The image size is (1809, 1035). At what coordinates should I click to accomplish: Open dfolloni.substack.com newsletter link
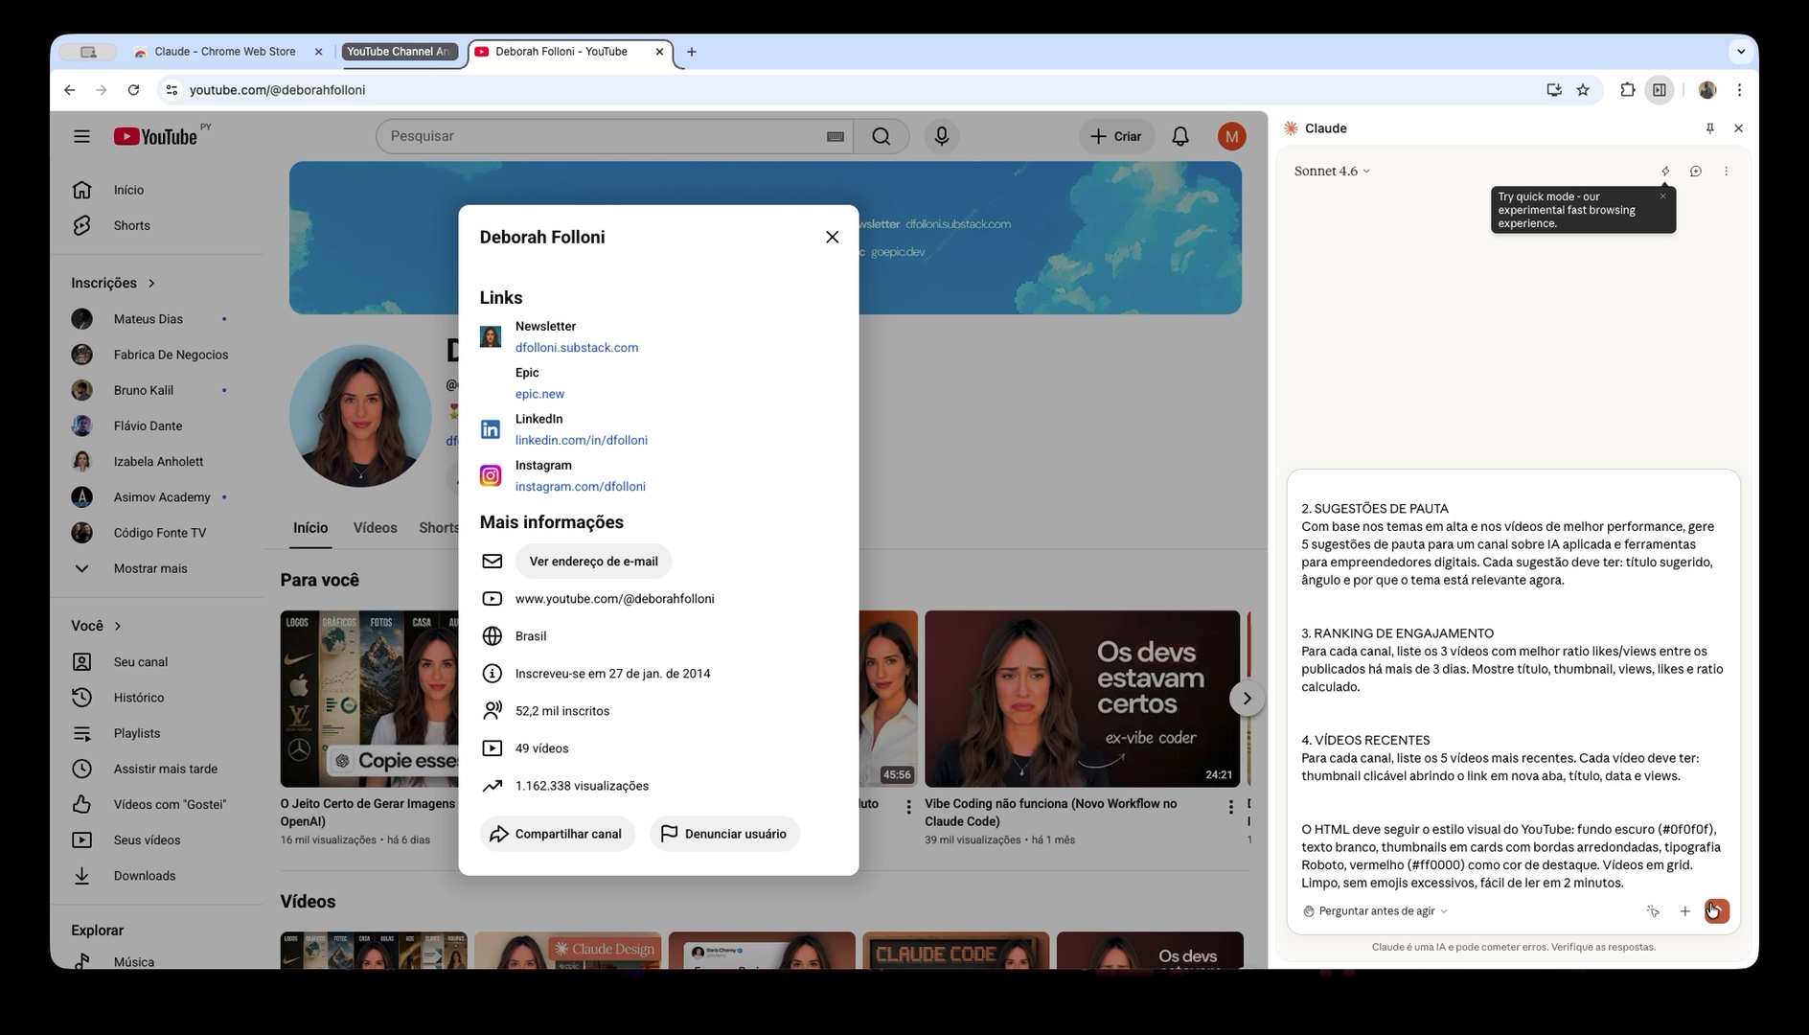point(576,348)
